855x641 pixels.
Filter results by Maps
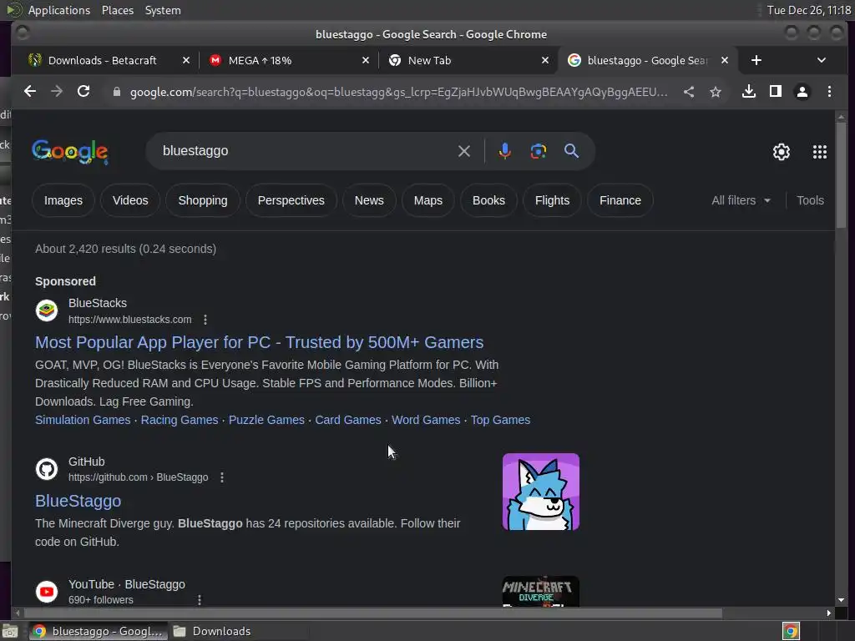pyautogui.click(x=428, y=200)
